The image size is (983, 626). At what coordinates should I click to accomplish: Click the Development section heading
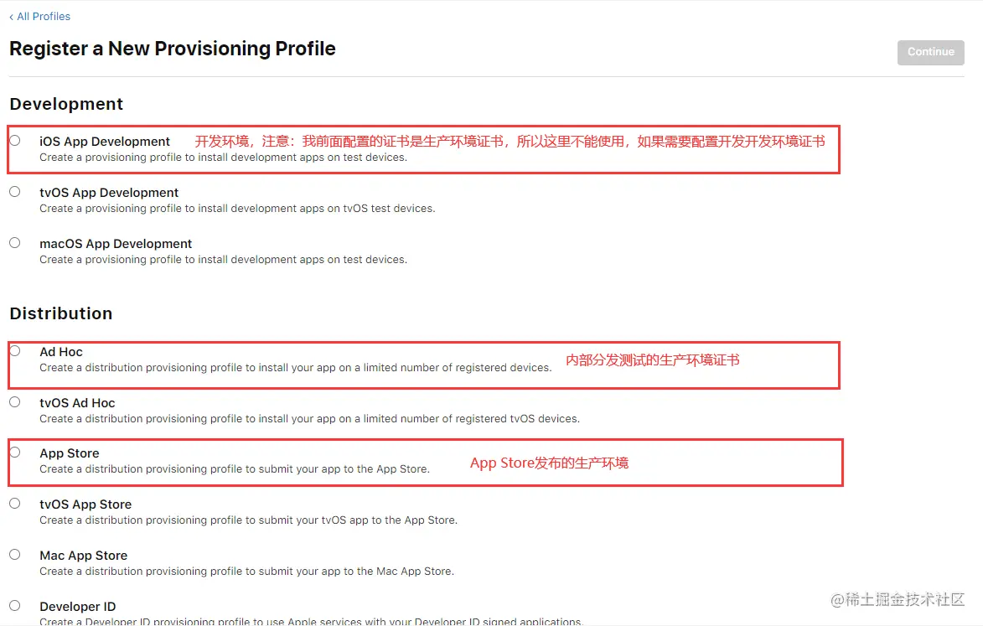tap(65, 104)
